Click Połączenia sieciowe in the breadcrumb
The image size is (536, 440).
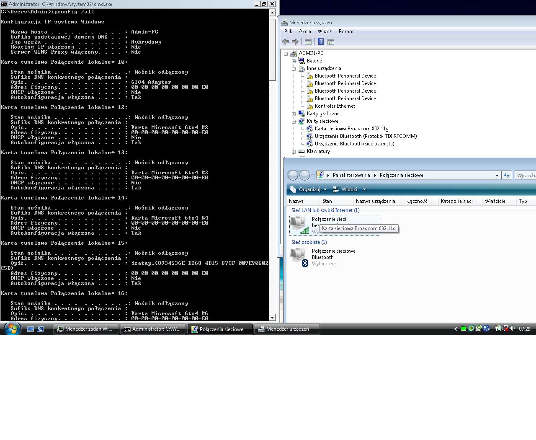[x=401, y=175]
